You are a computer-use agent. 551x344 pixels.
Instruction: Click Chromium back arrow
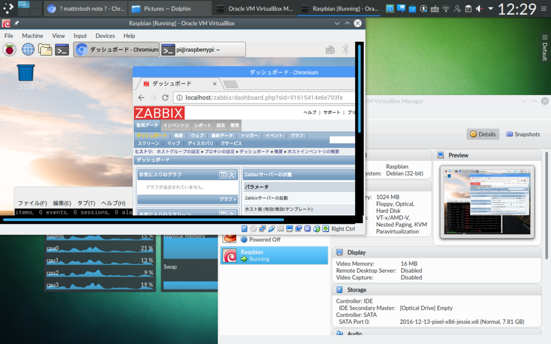click(142, 98)
